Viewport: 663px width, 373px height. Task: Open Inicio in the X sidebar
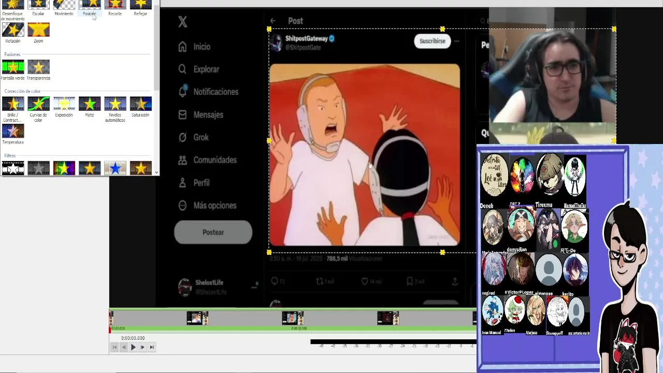point(195,47)
